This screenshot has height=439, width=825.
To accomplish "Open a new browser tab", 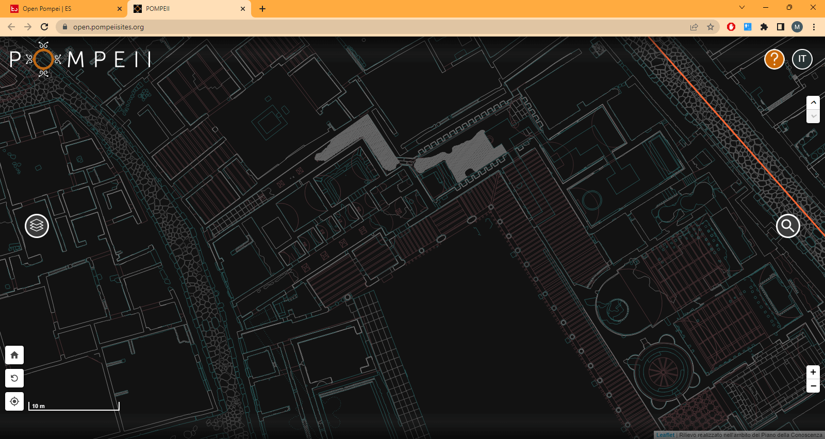I will [x=262, y=9].
